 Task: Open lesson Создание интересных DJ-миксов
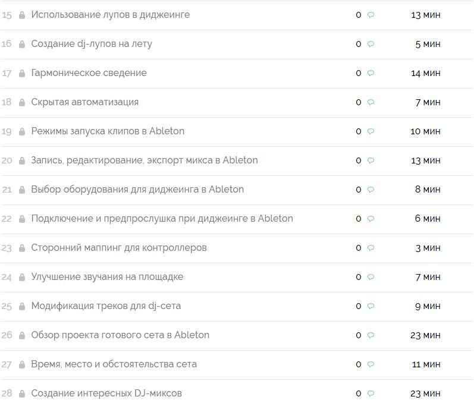106,393
